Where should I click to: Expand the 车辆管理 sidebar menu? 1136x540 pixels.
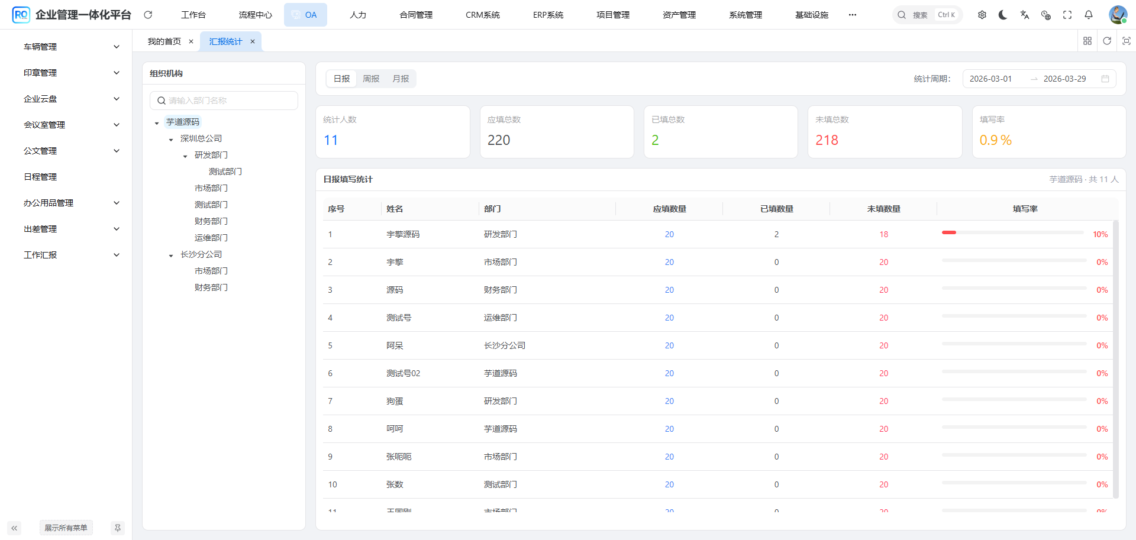click(71, 47)
